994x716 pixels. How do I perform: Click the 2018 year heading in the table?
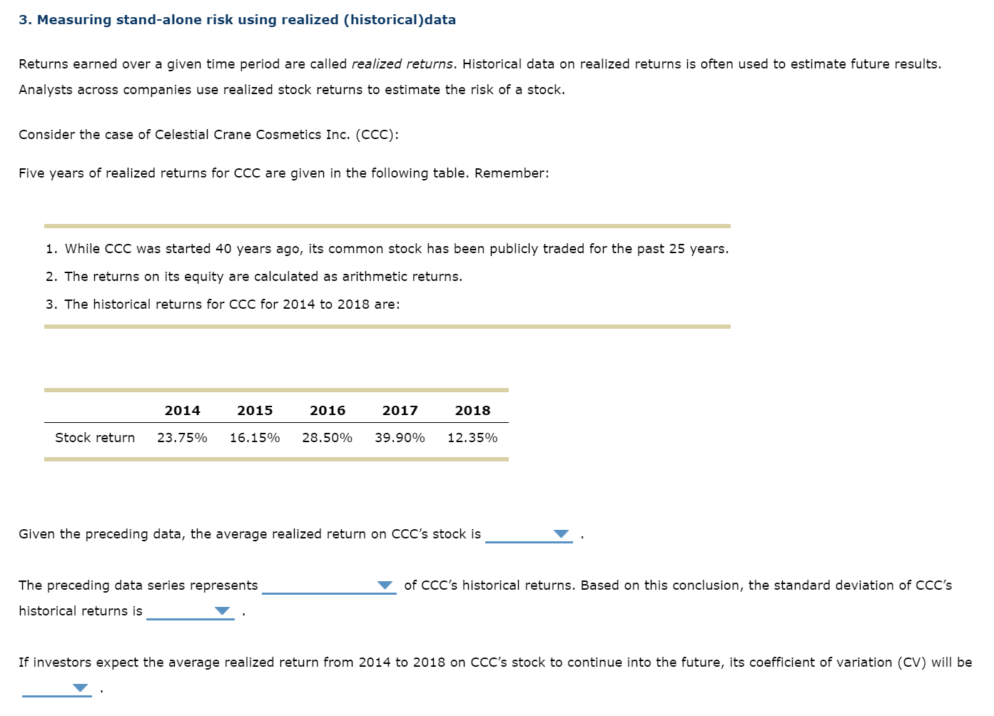[x=472, y=410]
